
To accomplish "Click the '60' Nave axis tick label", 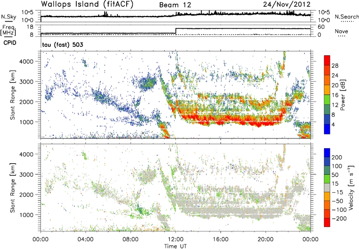I will coord(321,27).
